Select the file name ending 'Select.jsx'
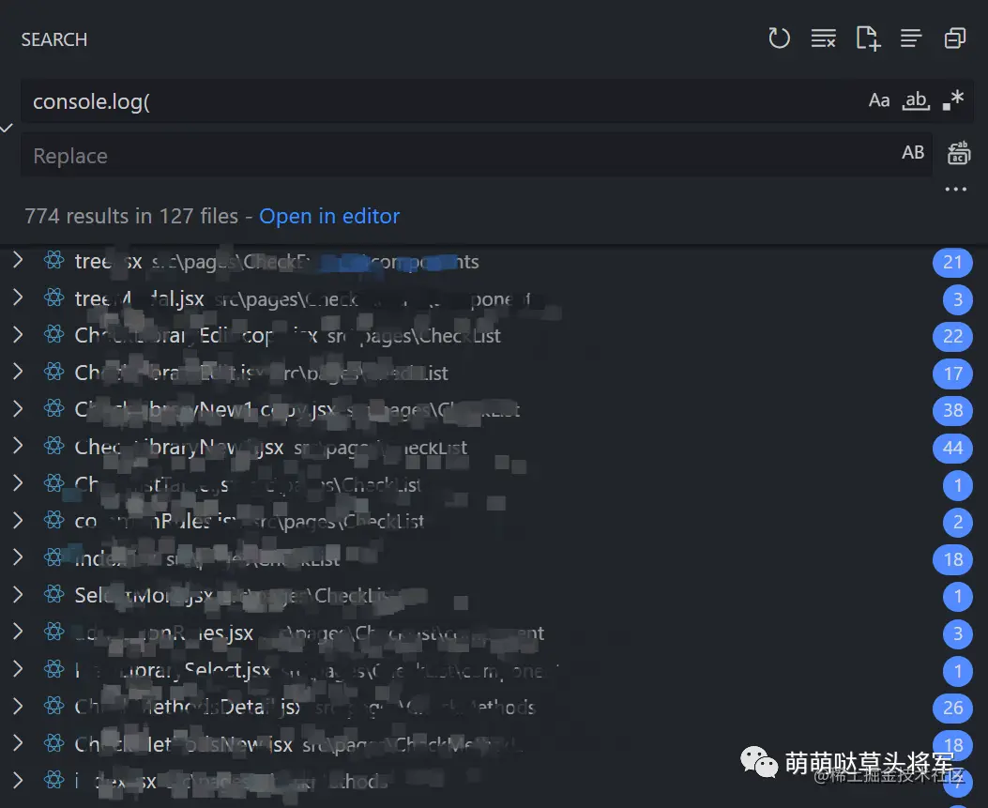 tap(173, 670)
